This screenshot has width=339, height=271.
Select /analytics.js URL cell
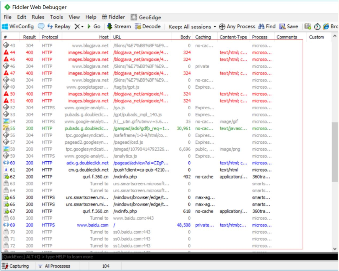coord(125,156)
